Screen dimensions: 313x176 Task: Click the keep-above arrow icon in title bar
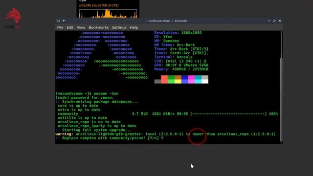64,21
